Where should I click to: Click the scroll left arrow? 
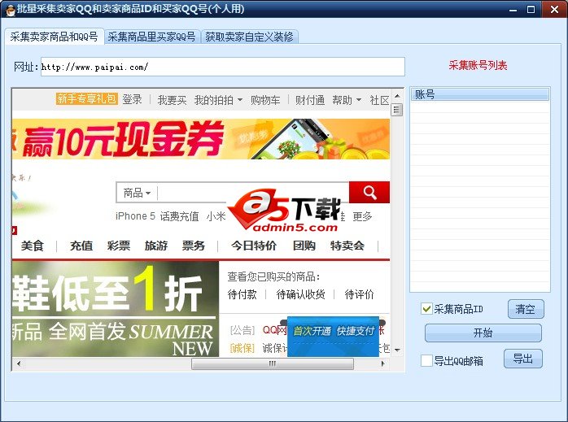point(19,363)
